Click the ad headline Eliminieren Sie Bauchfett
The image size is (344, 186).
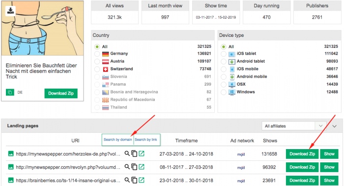tap(41, 71)
